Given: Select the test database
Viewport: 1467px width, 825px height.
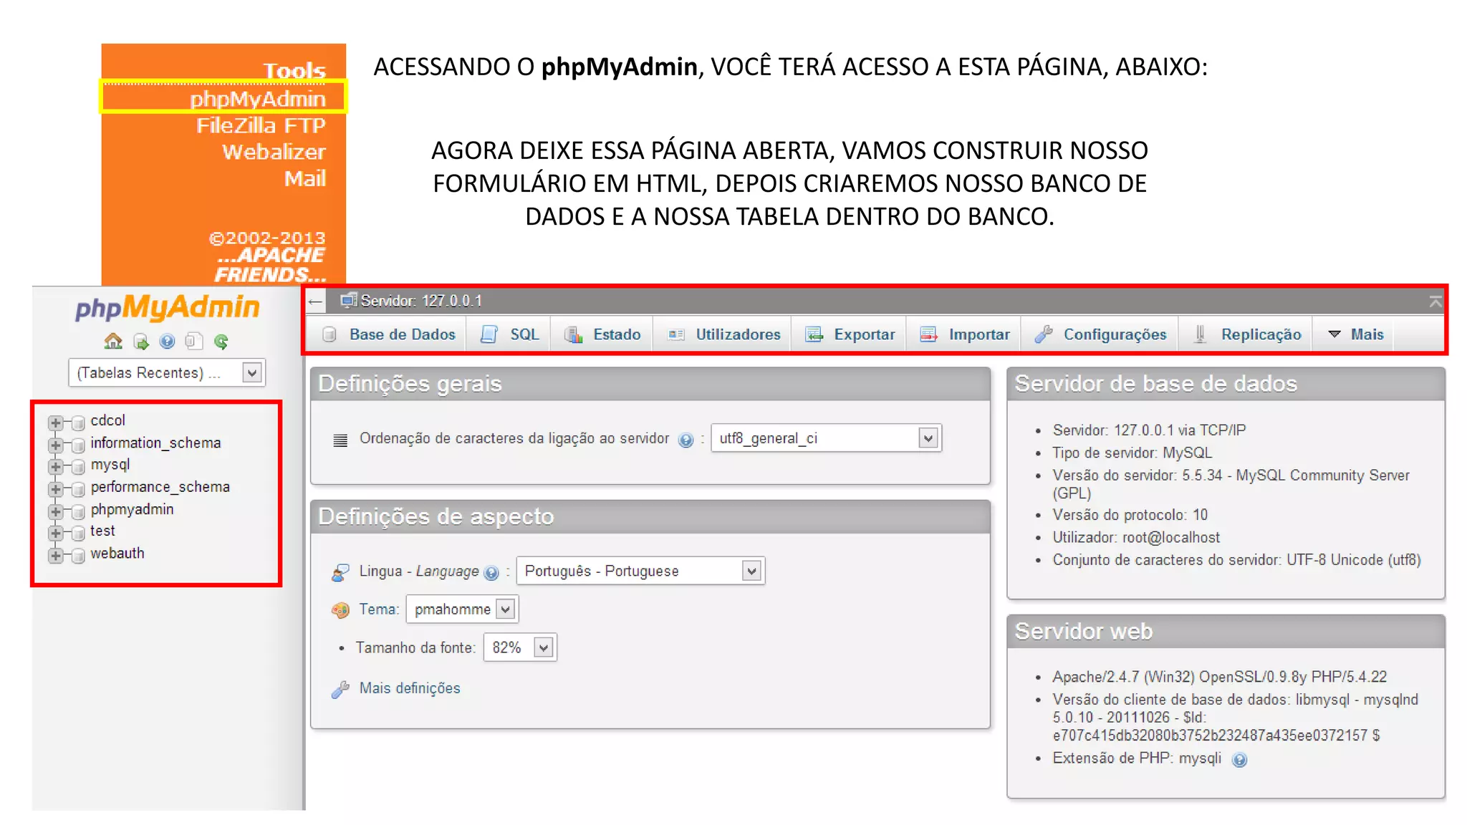Looking at the screenshot, I should coord(102,531).
